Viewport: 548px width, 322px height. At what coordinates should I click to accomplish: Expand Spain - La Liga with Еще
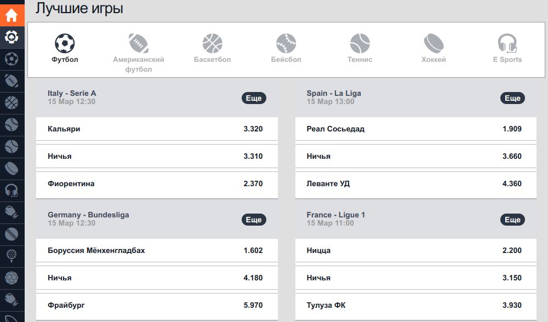tap(512, 98)
